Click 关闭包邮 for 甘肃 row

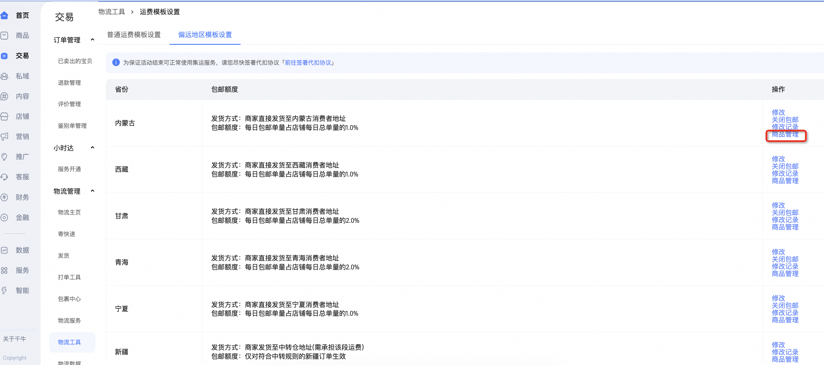coord(785,213)
